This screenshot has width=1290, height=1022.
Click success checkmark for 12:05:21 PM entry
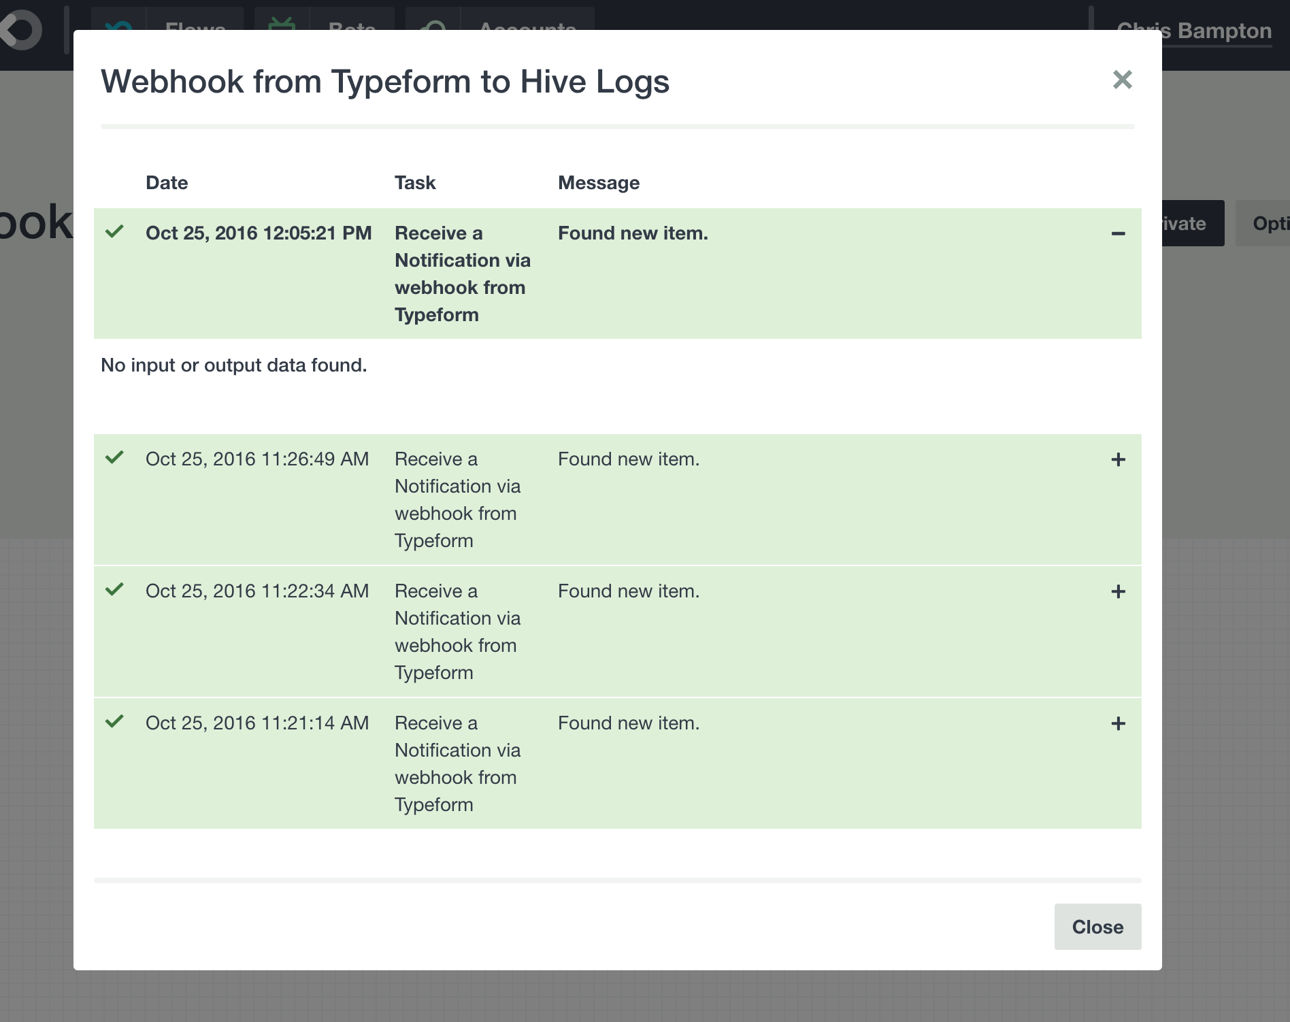click(114, 231)
